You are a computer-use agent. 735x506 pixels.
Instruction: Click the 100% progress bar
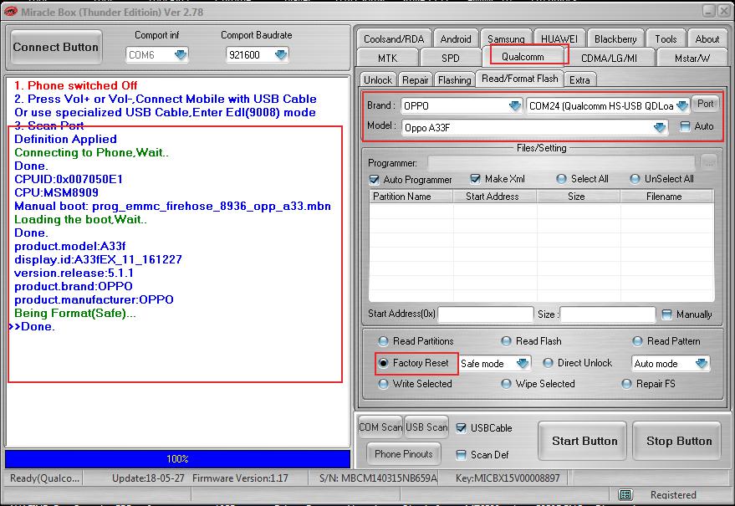[177, 458]
